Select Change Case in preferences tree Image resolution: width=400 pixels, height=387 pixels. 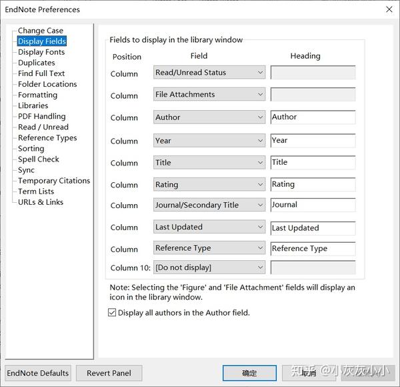pyautogui.click(x=40, y=31)
